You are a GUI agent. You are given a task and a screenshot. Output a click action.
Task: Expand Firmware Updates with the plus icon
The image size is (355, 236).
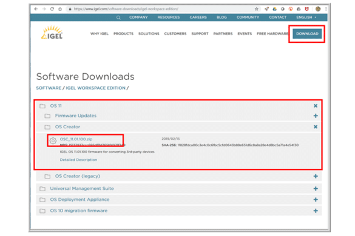316,116
